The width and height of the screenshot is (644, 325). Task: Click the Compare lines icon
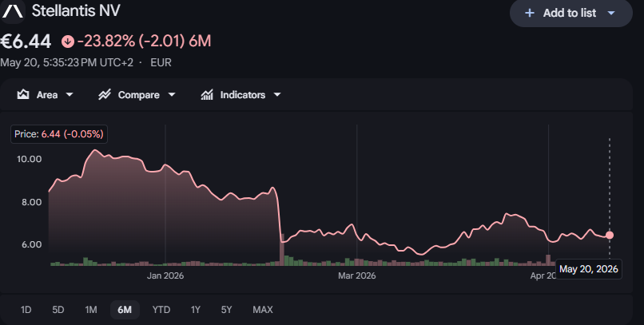click(x=105, y=95)
